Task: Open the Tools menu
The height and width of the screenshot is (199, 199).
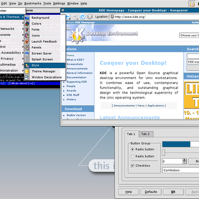Action: point(47,3)
